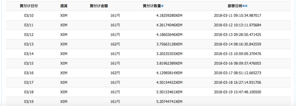
Task: Select the 03/10 date cell
Action: 29,16
